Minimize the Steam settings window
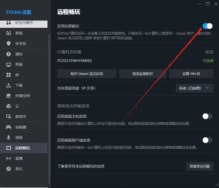The height and width of the screenshot is (188, 219). coord(200,4)
